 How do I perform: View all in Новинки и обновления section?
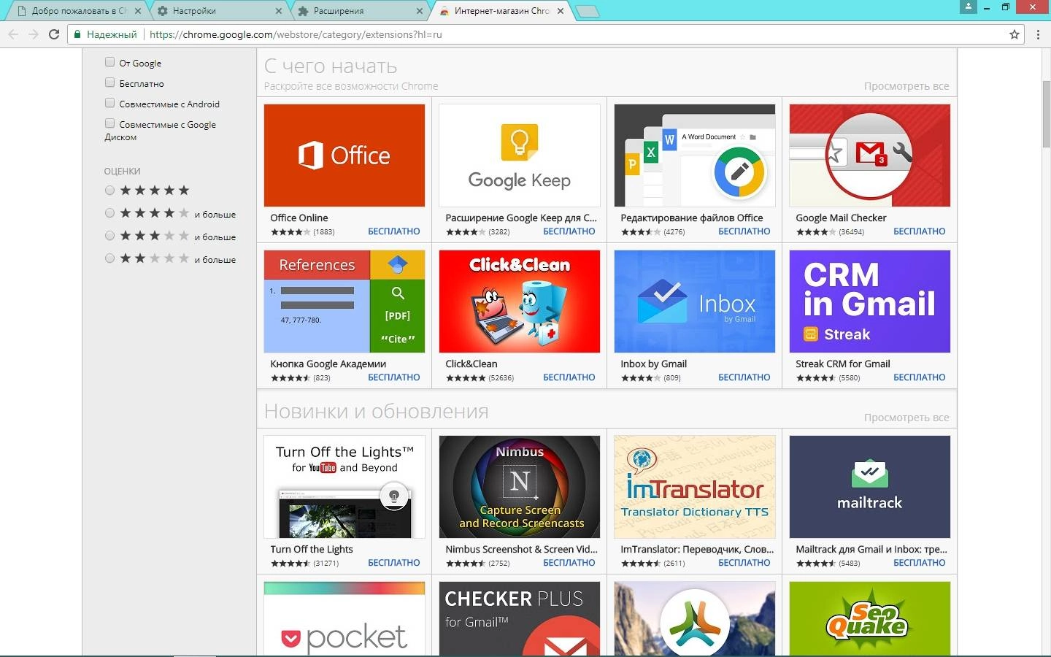[x=906, y=418]
